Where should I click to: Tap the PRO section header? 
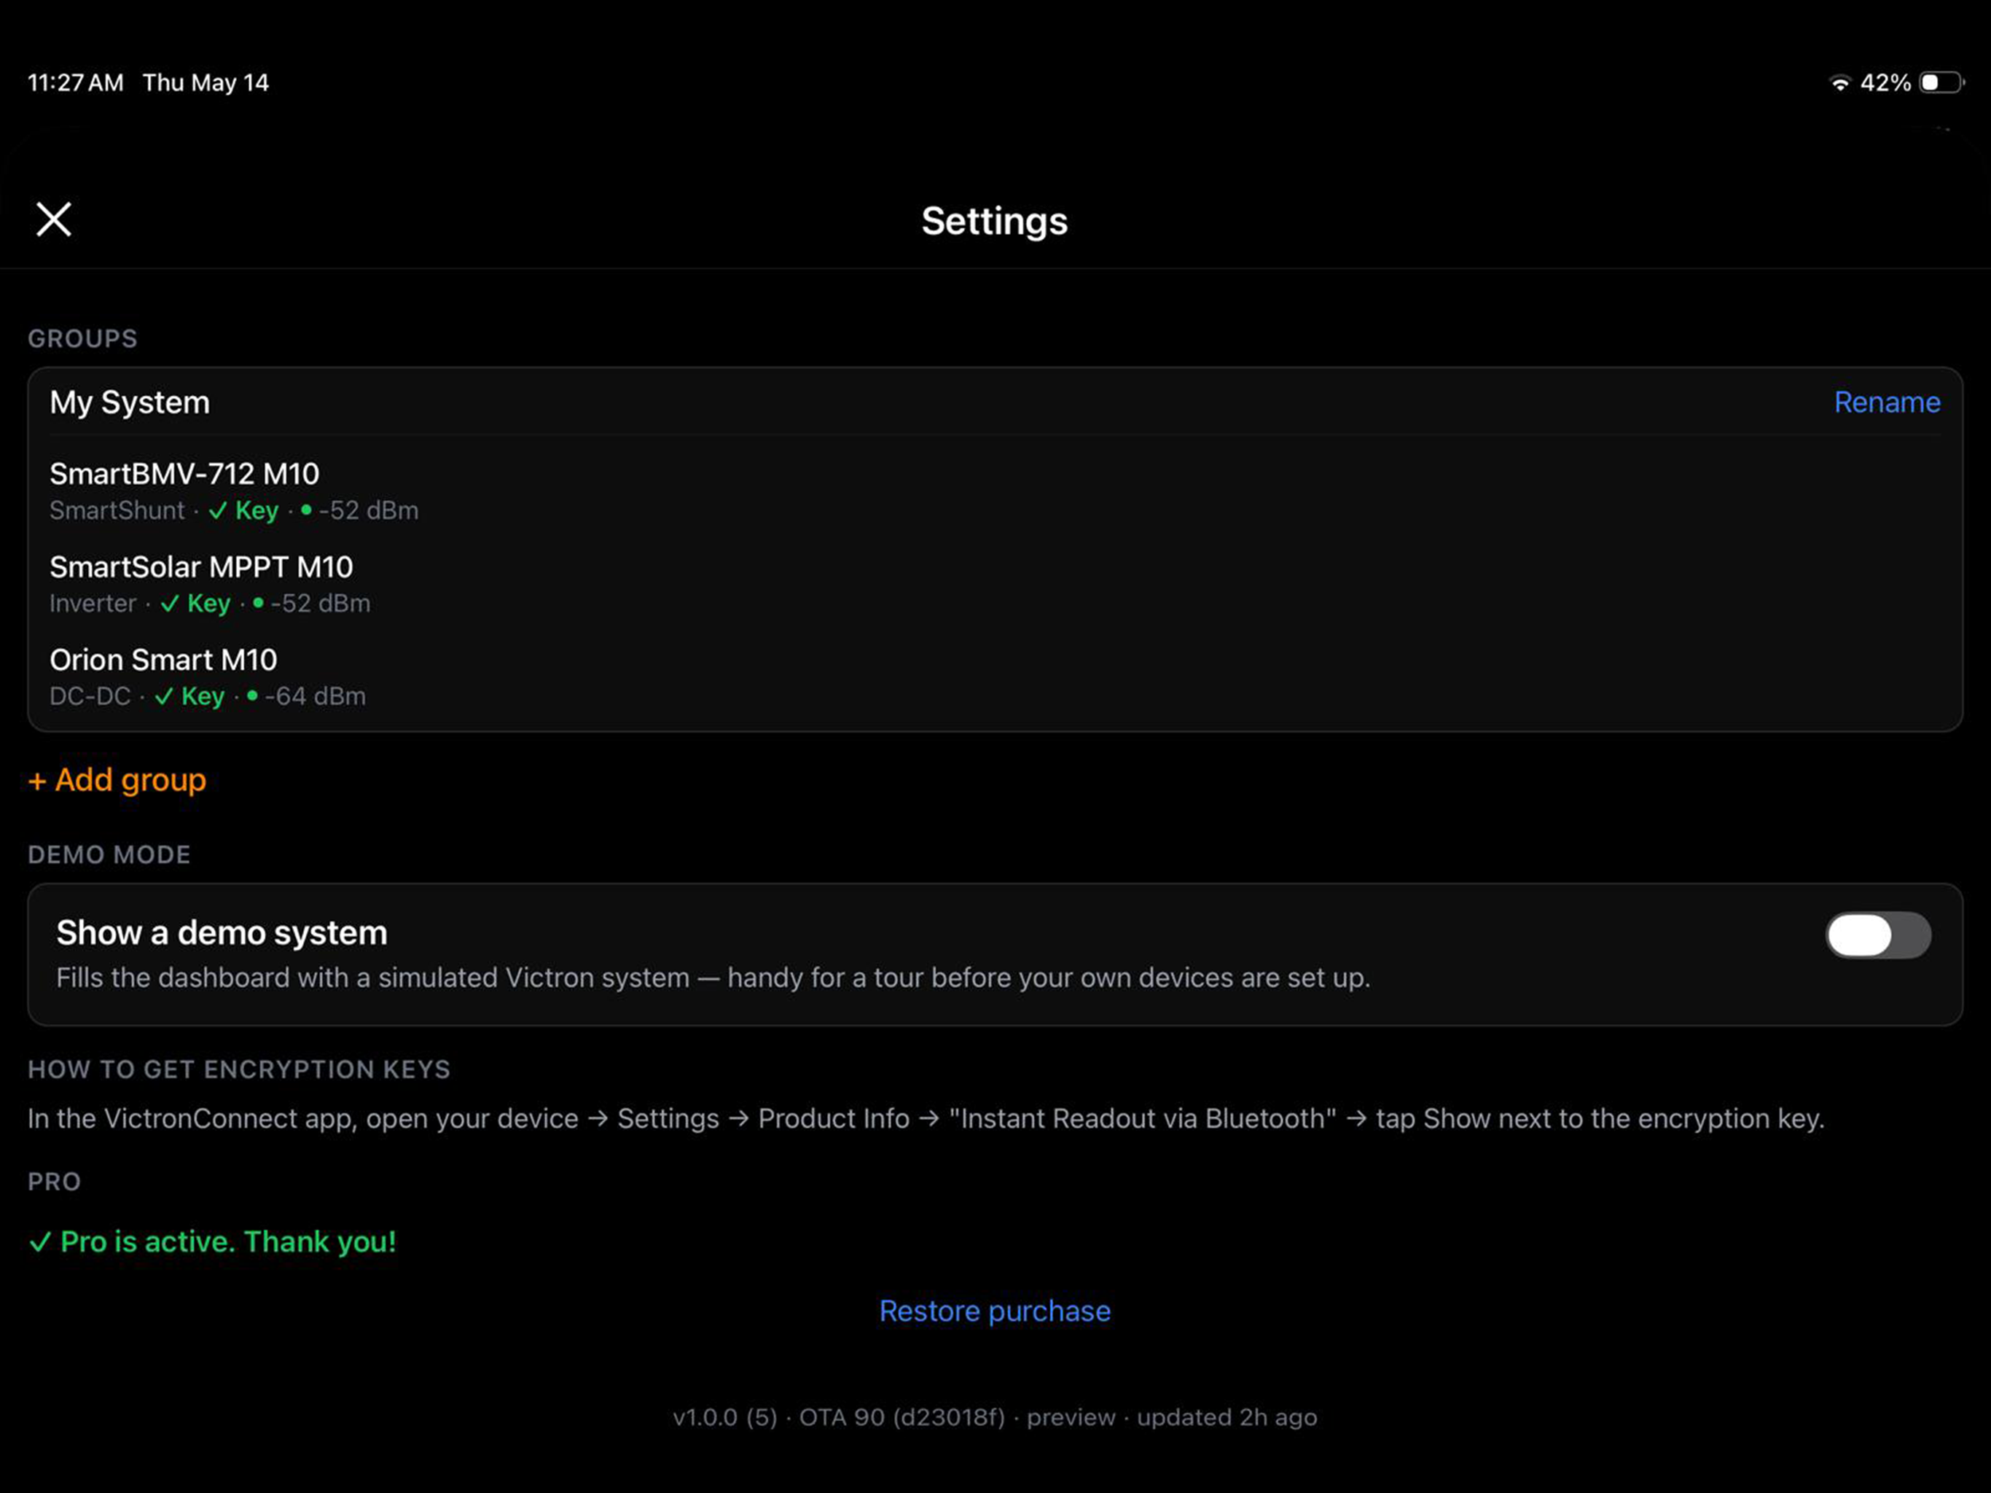(54, 1182)
